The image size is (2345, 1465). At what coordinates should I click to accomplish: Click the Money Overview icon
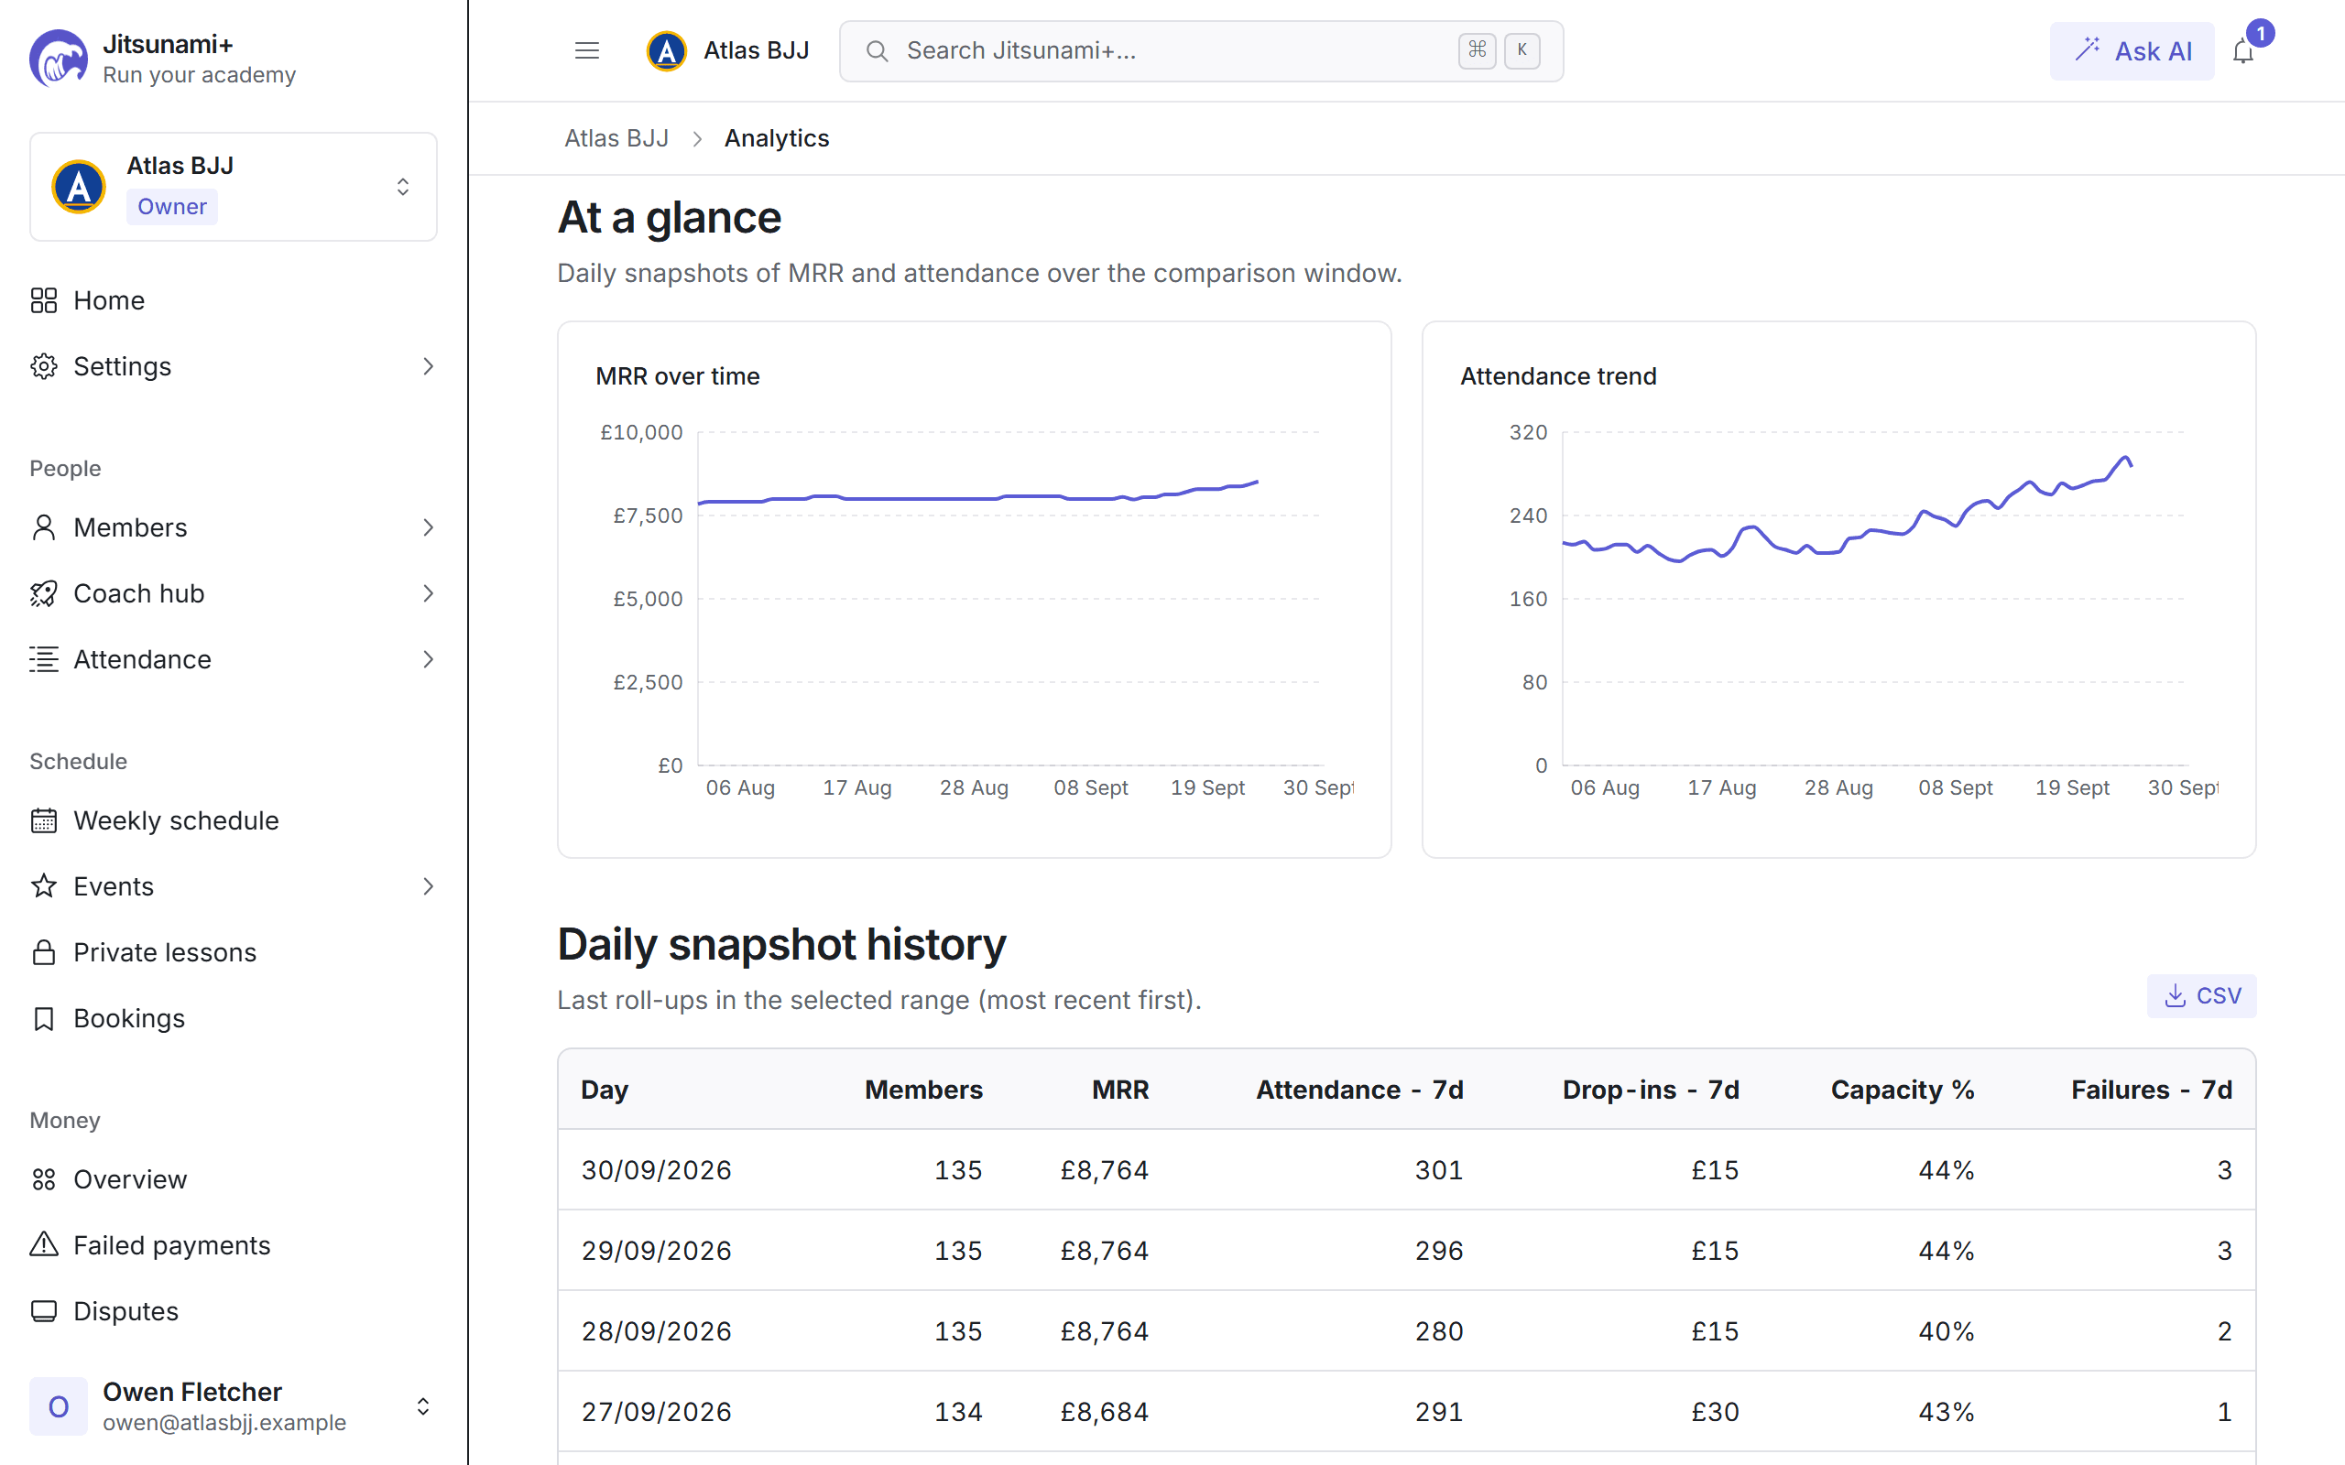point(44,1179)
